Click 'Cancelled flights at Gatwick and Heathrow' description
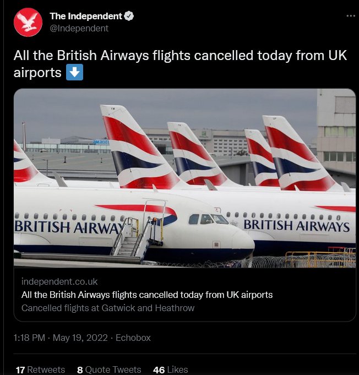This screenshot has height=375, width=359. (108, 308)
